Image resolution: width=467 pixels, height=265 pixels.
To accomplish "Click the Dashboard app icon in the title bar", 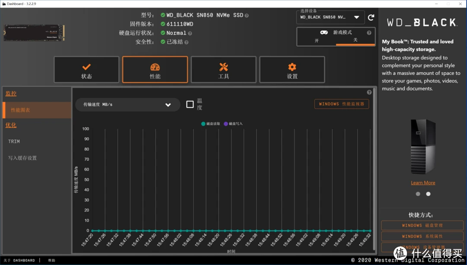I will 3,3.
